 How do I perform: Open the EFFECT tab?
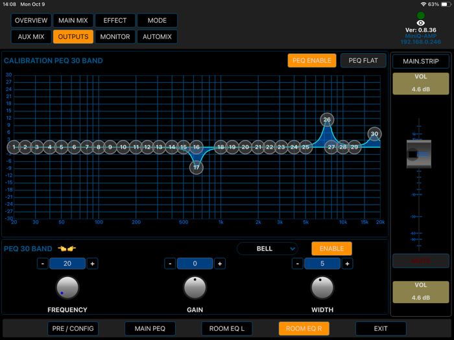point(115,21)
